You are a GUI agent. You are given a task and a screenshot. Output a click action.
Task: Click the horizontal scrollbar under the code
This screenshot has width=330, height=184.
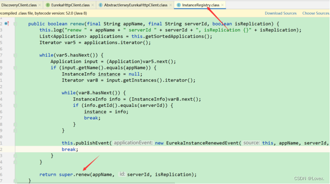click(x=96, y=183)
